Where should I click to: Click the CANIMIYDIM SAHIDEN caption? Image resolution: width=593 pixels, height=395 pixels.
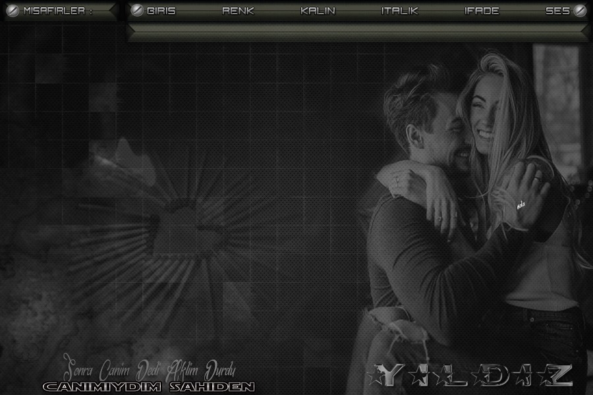coord(149,386)
